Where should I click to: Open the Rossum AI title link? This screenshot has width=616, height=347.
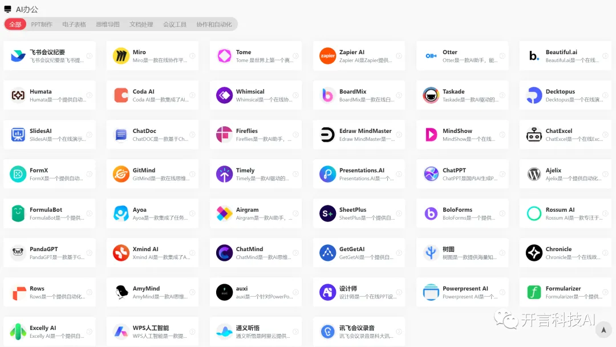tap(560, 210)
